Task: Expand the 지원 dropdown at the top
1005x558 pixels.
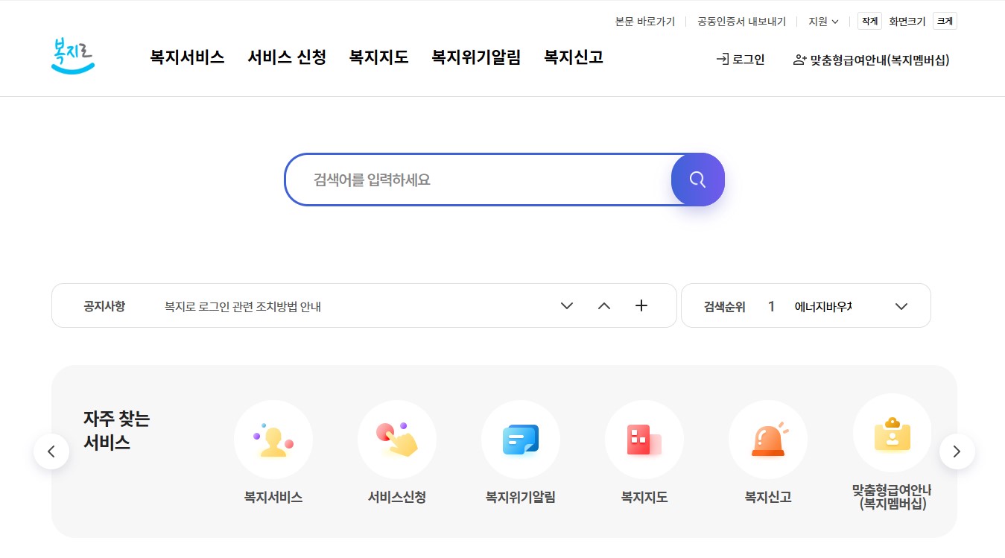Action: click(824, 22)
